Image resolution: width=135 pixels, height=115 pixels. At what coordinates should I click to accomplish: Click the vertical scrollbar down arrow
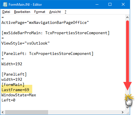click(127, 108)
